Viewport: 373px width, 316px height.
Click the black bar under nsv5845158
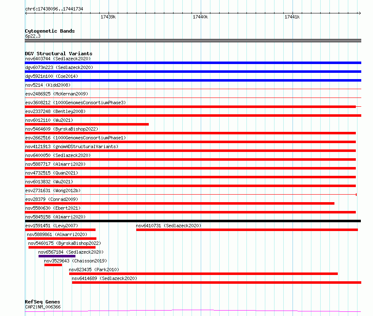[x=193, y=221]
